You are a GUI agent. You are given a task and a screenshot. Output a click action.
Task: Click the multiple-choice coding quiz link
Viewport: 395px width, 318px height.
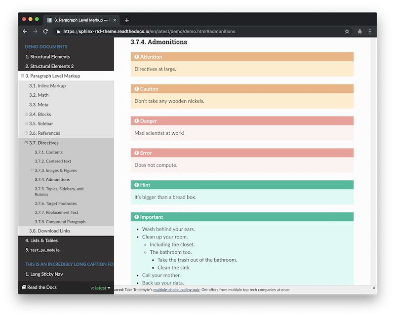[x=176, y=290]
